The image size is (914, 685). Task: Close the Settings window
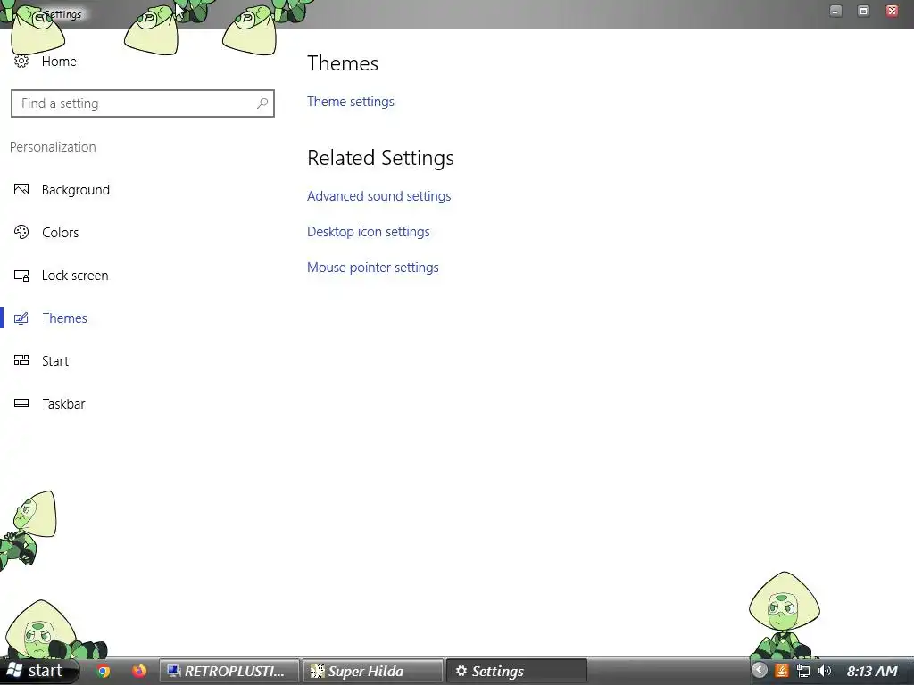(892, 11)
